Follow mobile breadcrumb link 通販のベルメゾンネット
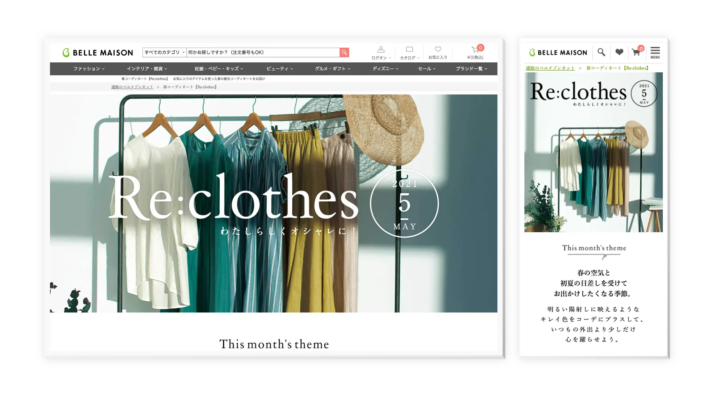Viewport: 714px width, 397px height. 550,68
